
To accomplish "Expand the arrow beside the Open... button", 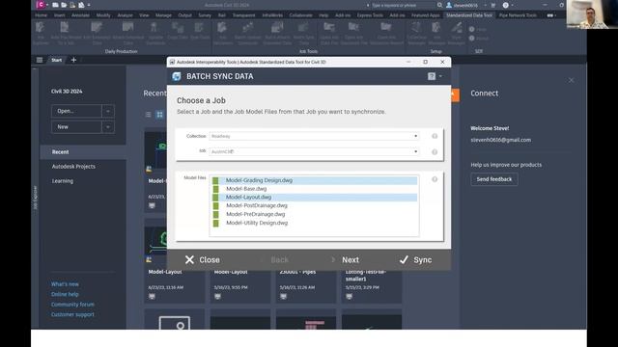I will [x=108, y=112].
